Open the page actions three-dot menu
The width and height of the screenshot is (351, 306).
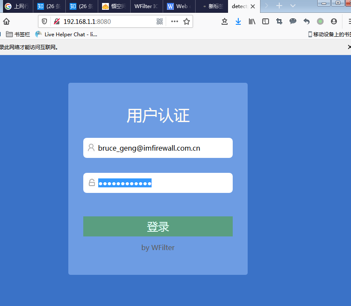[x=174, y=21]
